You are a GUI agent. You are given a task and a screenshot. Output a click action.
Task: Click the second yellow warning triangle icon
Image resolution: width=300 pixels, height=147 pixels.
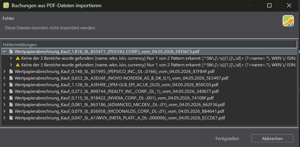[18, 65]
